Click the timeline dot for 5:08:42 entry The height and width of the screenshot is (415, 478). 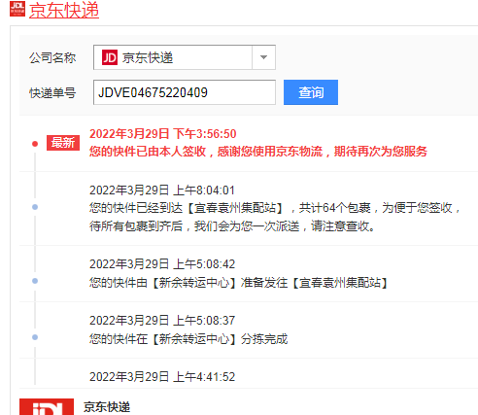pos(35,281)
